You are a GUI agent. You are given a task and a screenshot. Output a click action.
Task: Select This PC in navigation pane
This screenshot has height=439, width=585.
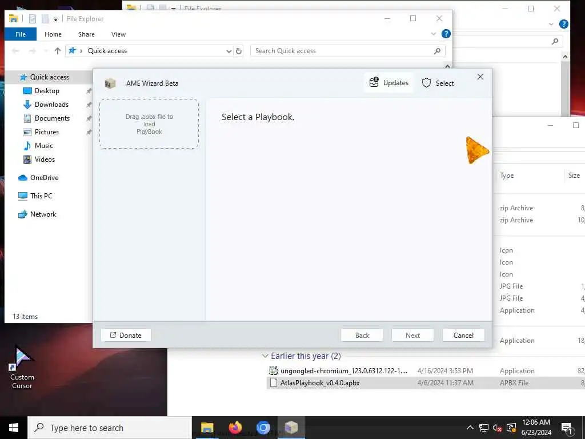point(41,196)
